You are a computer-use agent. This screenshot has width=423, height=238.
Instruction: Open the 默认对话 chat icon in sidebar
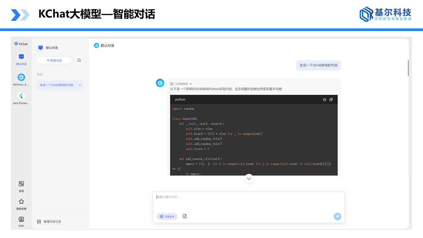tap(21, 57)
